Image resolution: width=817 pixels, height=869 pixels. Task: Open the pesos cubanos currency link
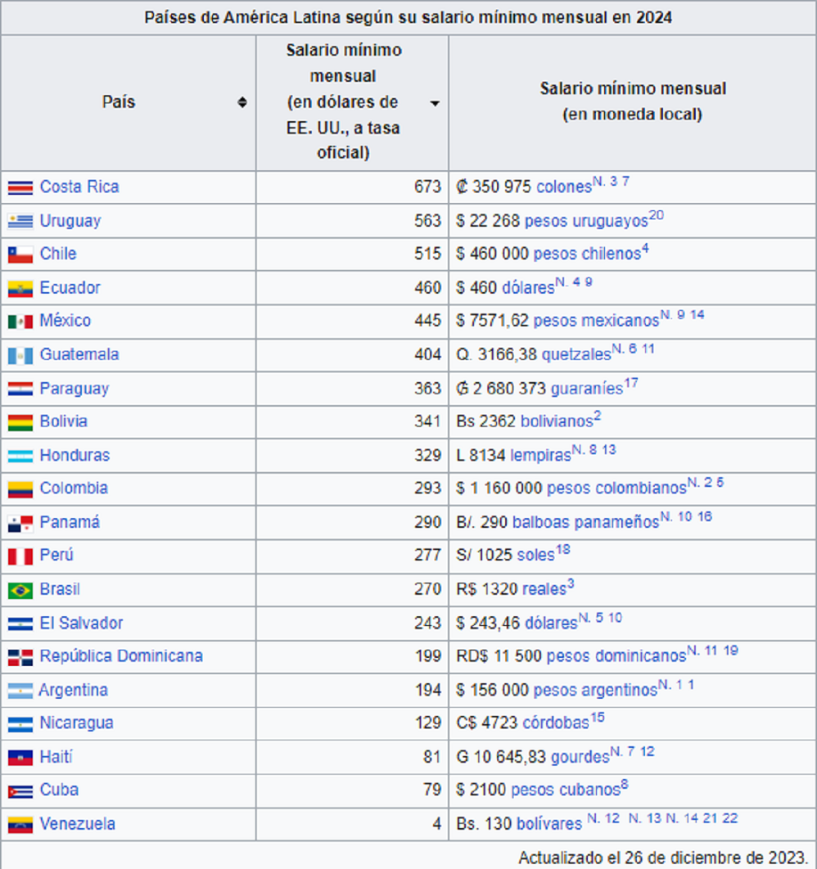coord(566,790)
